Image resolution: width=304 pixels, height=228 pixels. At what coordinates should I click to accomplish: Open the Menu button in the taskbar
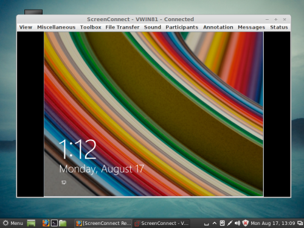coord(13,223)
